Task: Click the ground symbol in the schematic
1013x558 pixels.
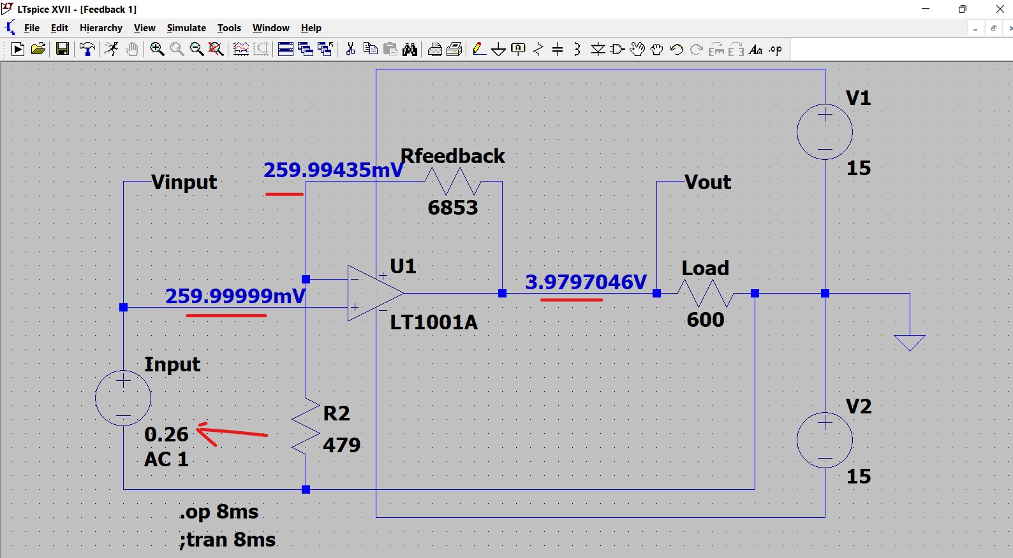Action: coord(910,343)
